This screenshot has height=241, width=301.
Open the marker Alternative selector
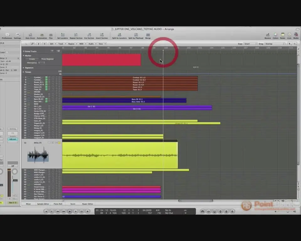coord(41,63)
